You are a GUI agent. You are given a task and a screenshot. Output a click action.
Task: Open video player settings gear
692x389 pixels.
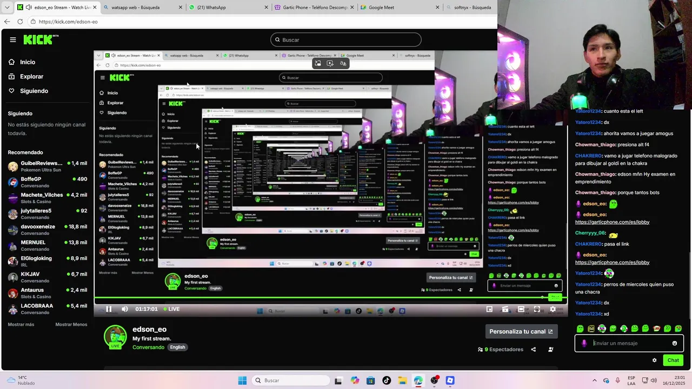(553, 309)
